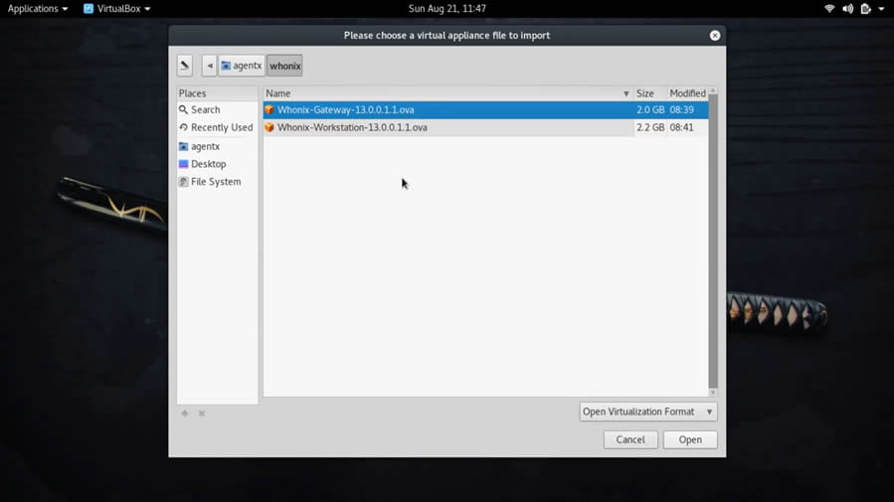
Task: Sort by Modified column header
Action: point(687,93)
